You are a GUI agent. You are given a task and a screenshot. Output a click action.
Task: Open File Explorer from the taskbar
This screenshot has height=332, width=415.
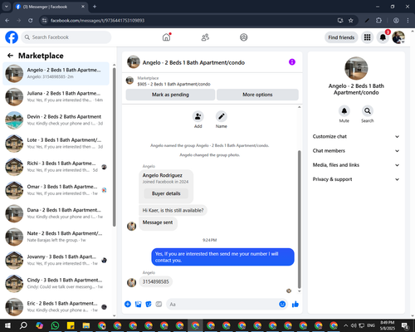click(86, 325)
